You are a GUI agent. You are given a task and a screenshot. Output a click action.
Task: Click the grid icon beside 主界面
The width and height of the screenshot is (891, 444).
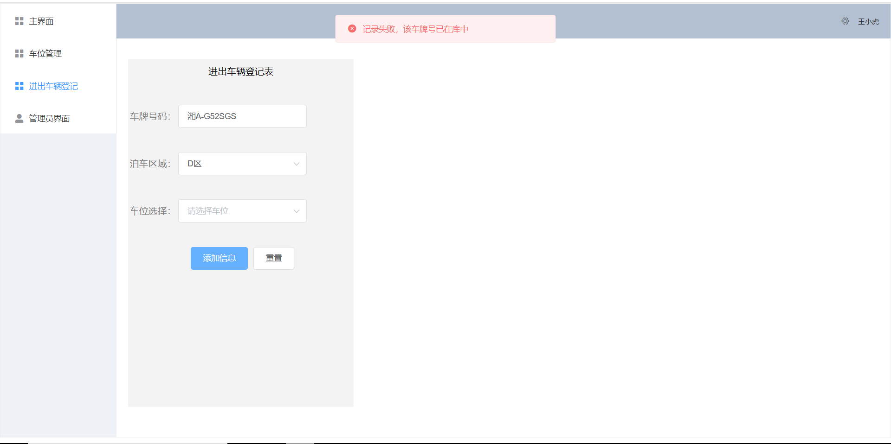[19, 21]
